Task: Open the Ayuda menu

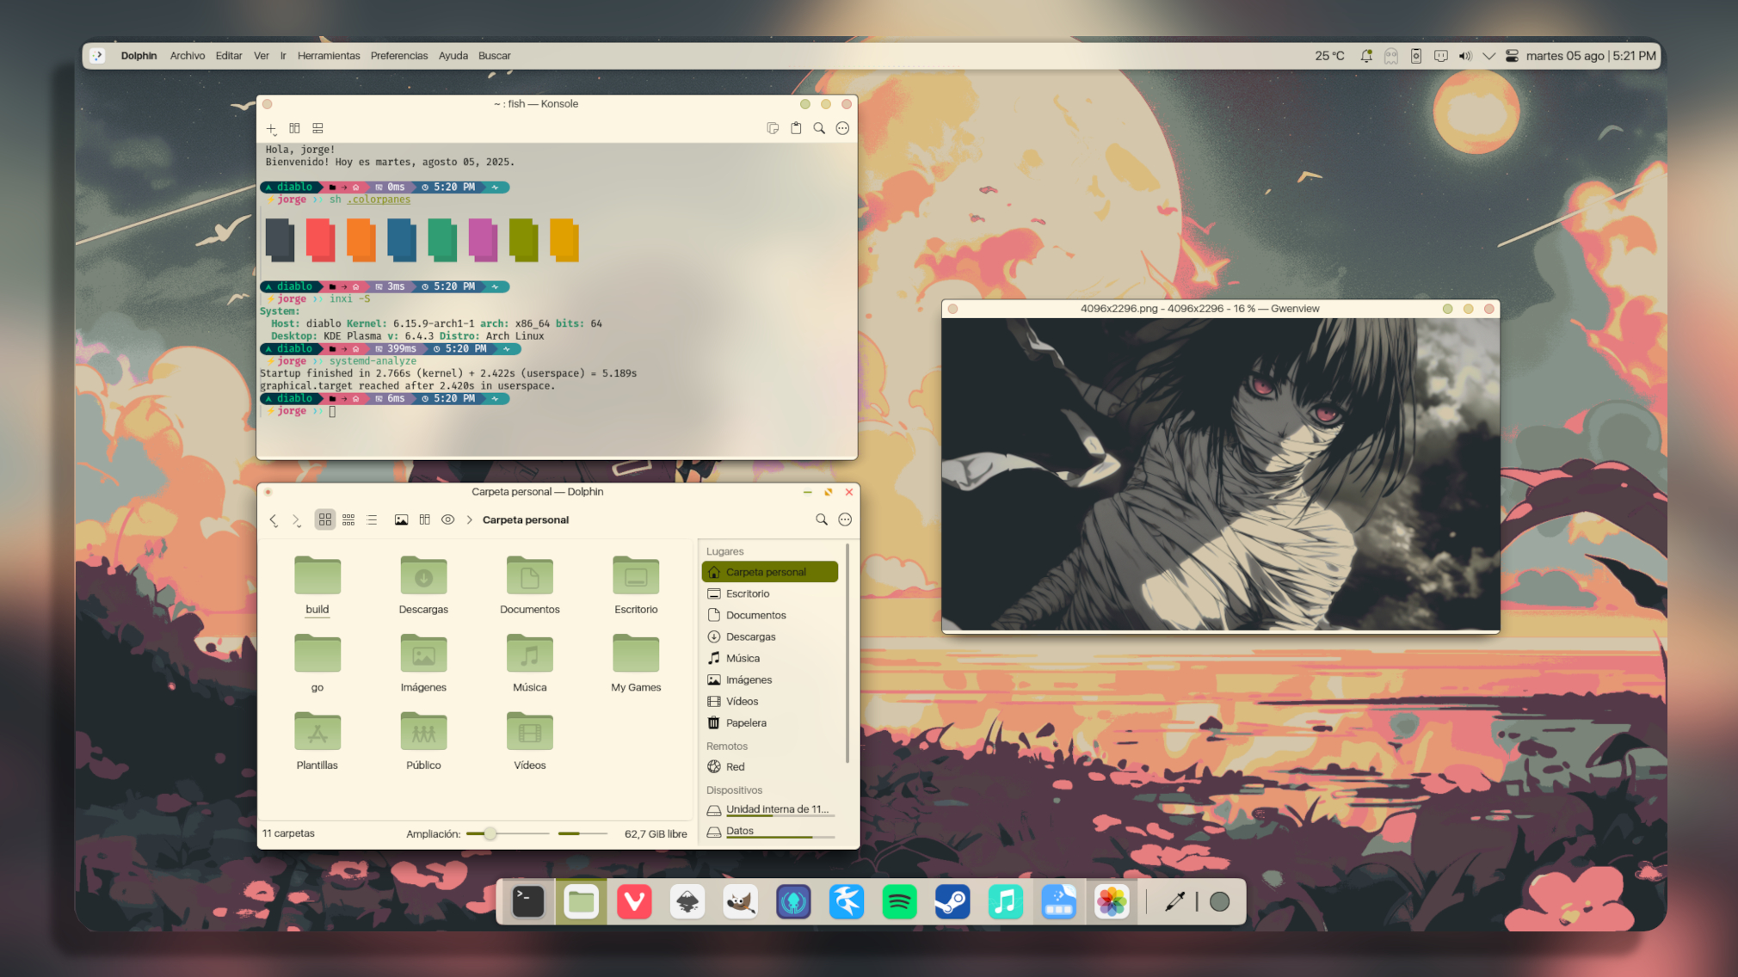Action: pos(453,56)
